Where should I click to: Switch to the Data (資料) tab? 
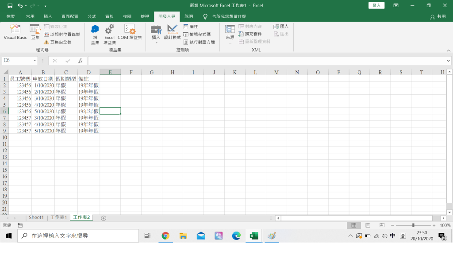[110, 16]
